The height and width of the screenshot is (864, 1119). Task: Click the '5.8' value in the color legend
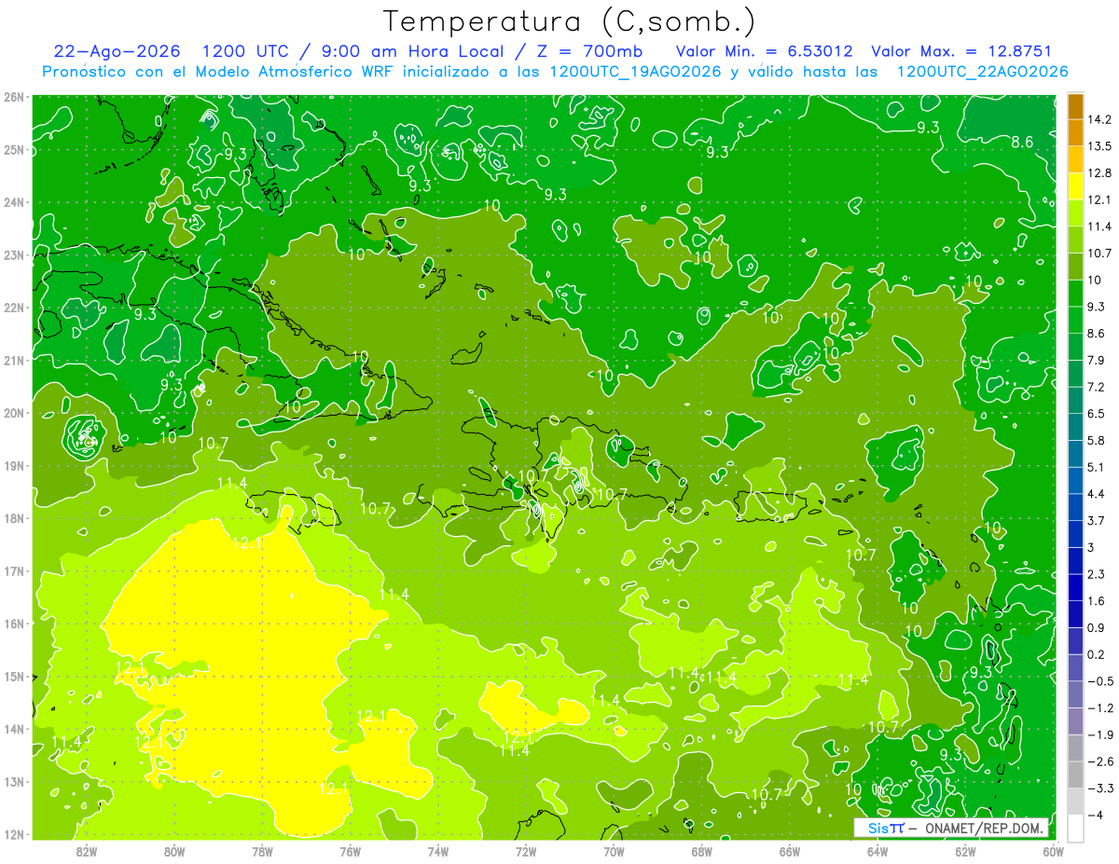1097,441
